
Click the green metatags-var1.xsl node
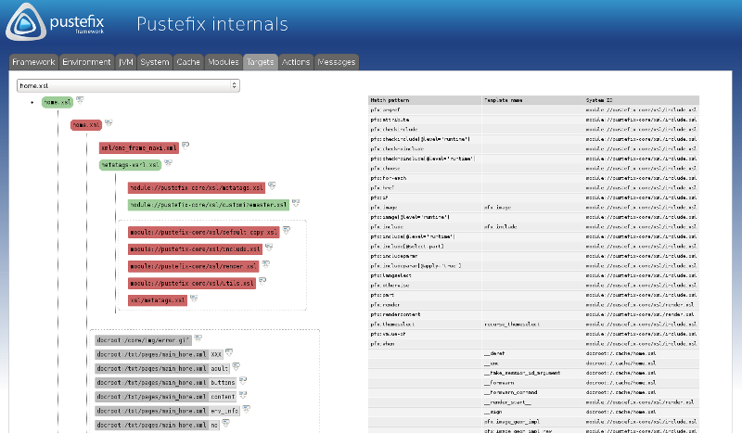(x=130, y=165)
